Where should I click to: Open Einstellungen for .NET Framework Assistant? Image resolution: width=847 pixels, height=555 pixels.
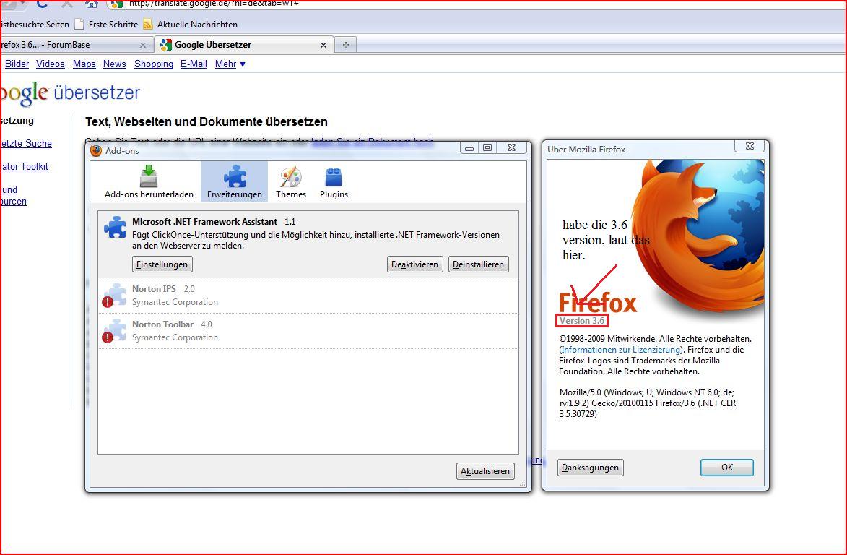tap(162, 264)
